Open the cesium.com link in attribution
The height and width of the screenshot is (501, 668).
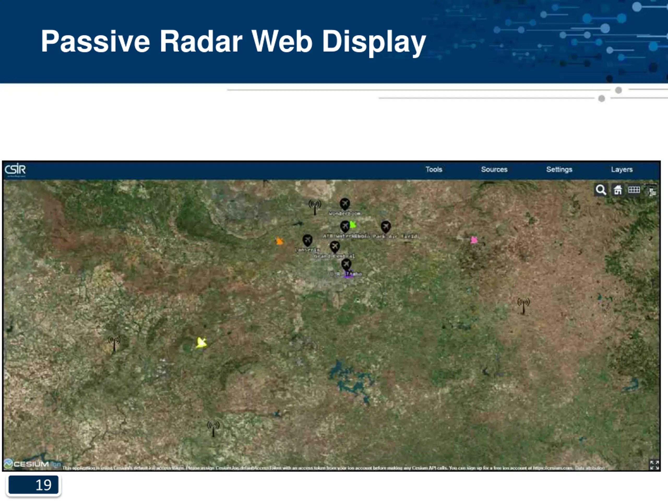[x=553, y=468]
